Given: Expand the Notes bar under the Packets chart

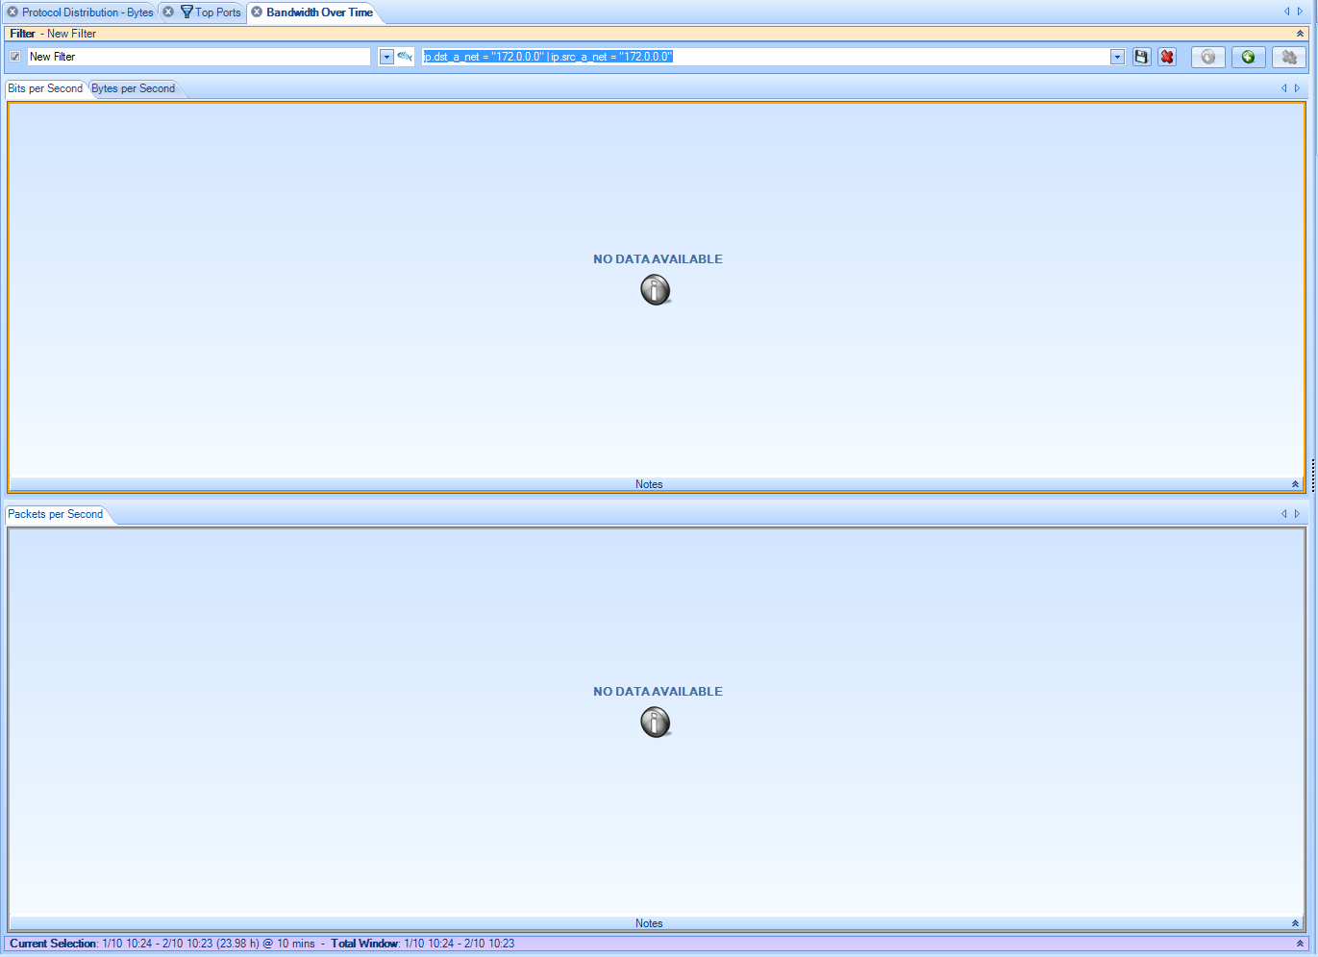Looking at the screenshot, I should 1295,923.
